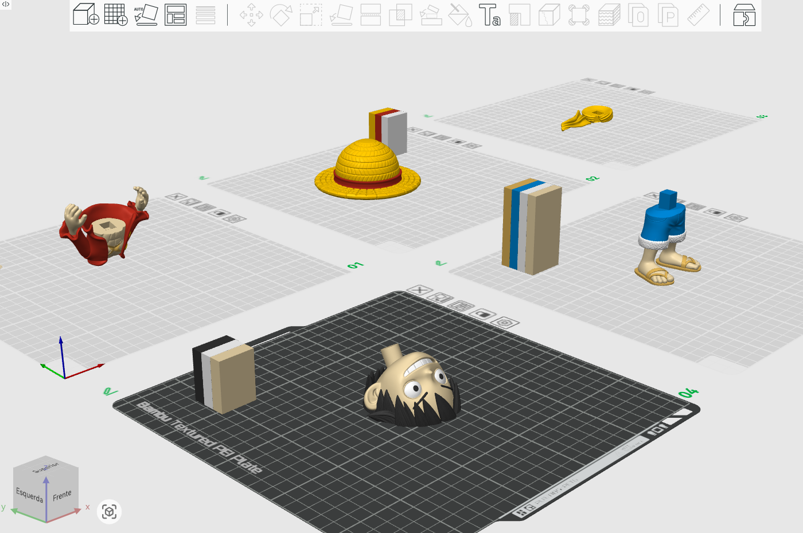Toggle lock on the torso plate

click(219, 213)
